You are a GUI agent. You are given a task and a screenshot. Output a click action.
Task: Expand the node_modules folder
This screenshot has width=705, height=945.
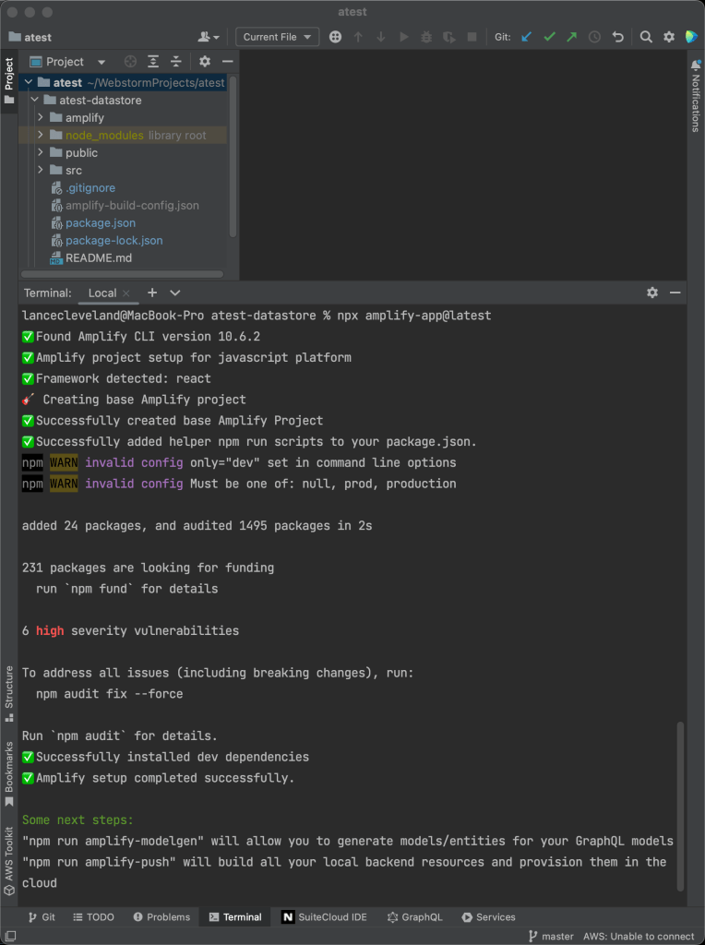click(41, 135)
